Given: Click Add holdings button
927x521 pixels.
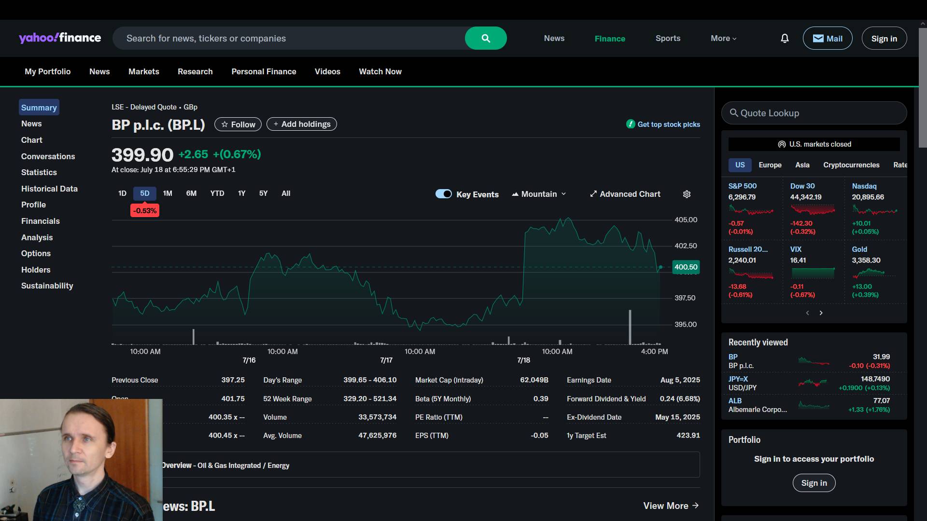Looking at the screenshot, I should click(302, 124).
